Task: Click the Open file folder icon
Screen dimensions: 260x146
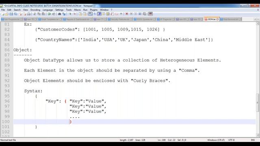Action: pyautogui.click(x=7, y=14)
